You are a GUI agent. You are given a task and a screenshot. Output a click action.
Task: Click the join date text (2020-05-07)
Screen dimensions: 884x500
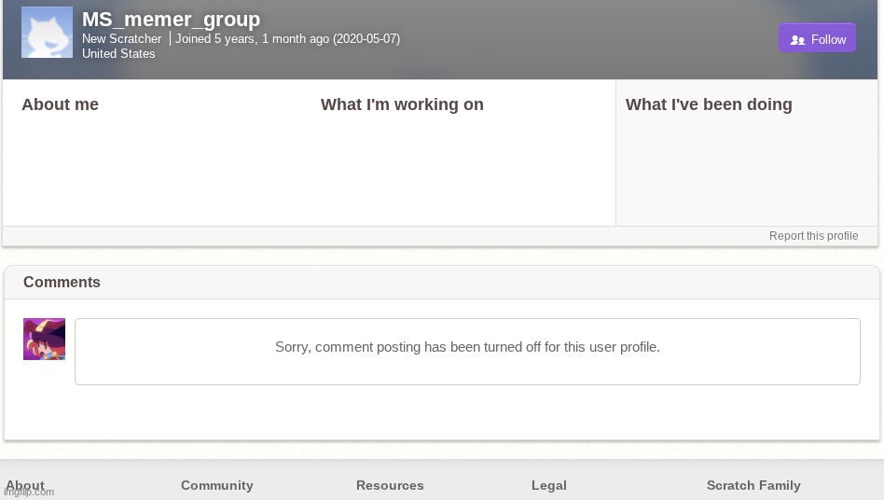366,39
